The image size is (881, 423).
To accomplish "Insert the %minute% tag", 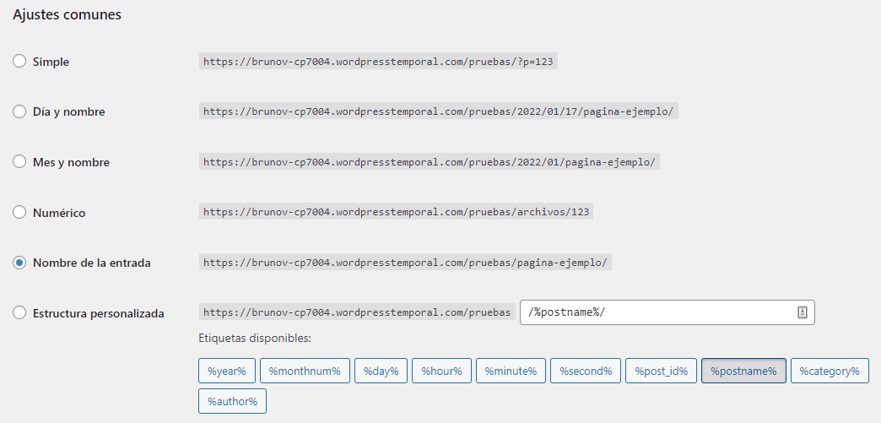I will pos(511,371).
